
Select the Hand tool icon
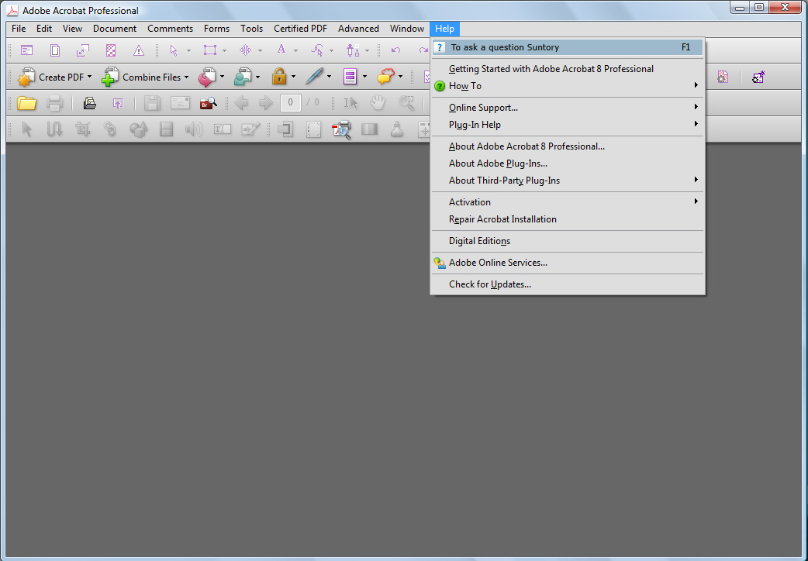point(378,103)
